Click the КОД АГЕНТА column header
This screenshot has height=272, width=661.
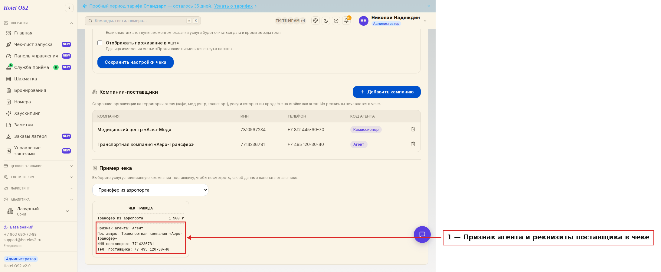(x=362, y=116)
